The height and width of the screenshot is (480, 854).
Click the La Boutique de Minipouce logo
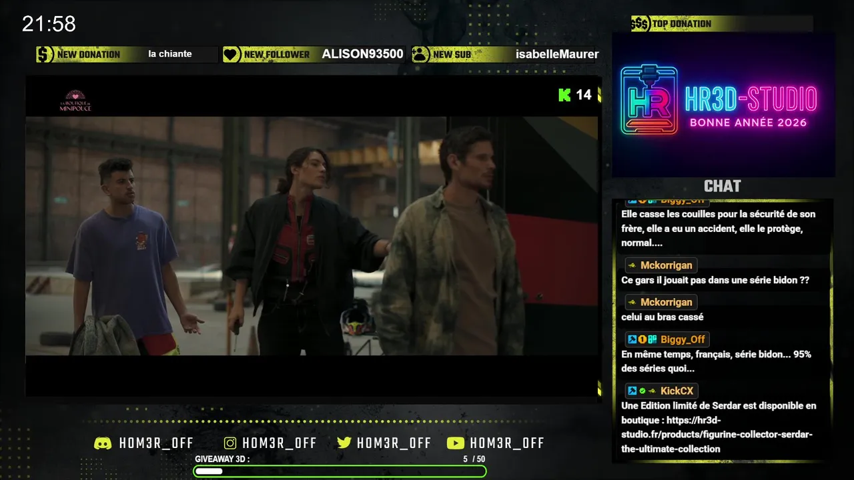pos(75,101)
